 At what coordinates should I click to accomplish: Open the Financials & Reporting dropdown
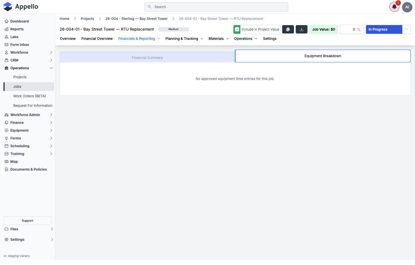click(139, 39)
